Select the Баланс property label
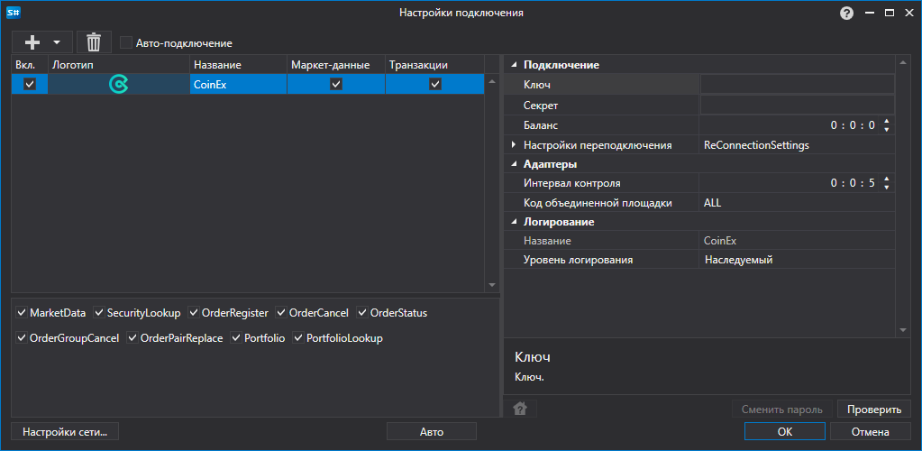The image size is (922, 451). 541,124
